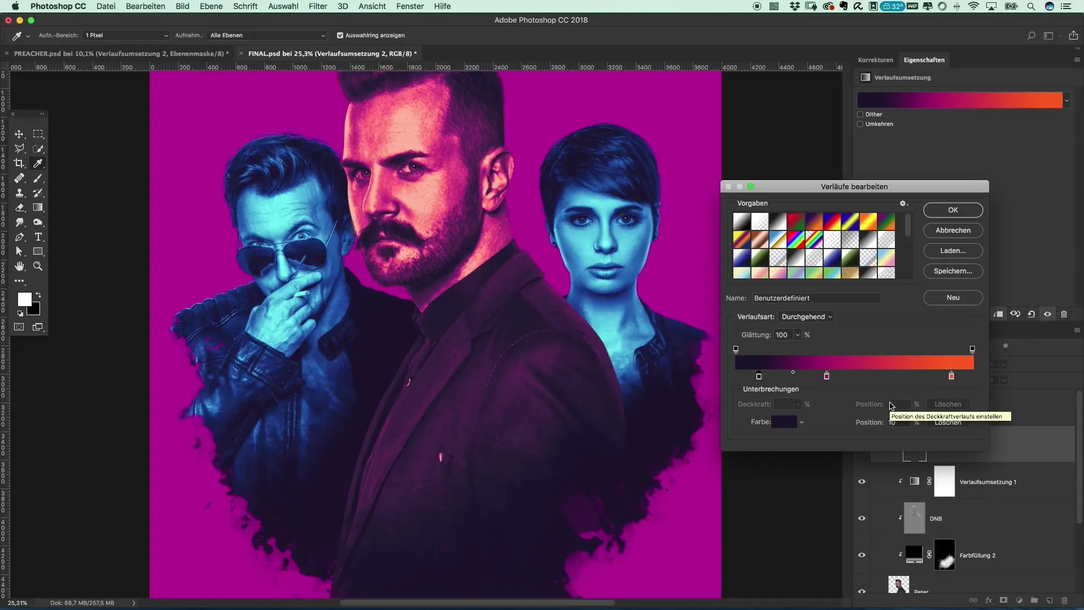
Task: Click Neu to create gradient preset
Action: pos(953,298)
